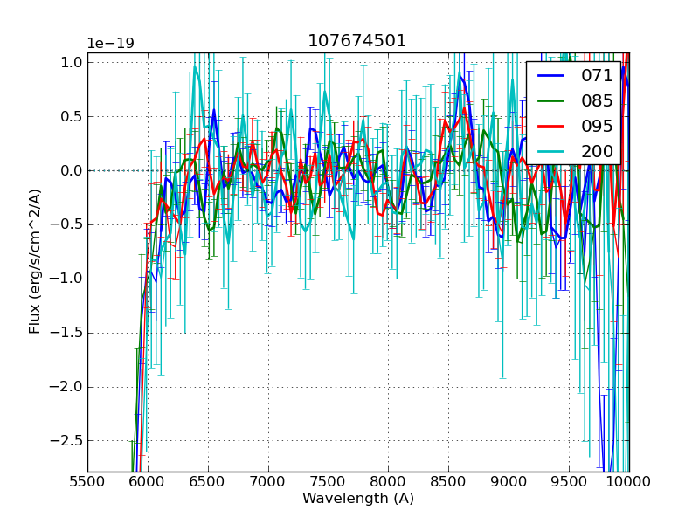
Task: Click the 8500 x-axis tick label
Action: 449,479
